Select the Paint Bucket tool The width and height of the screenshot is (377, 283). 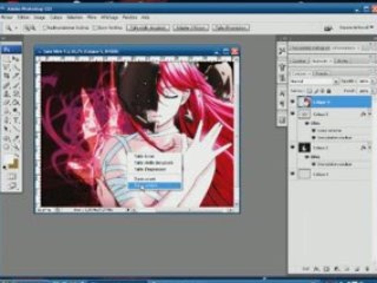[16, 103]
